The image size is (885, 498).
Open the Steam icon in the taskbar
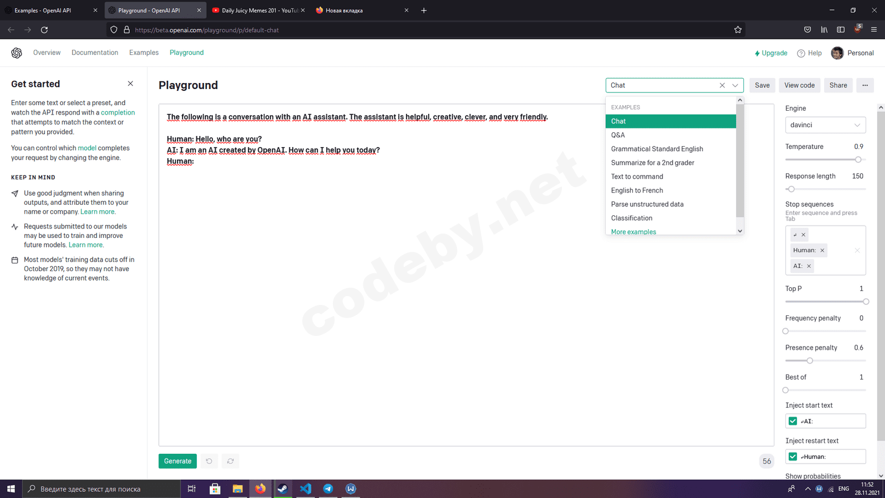[283, 489]
